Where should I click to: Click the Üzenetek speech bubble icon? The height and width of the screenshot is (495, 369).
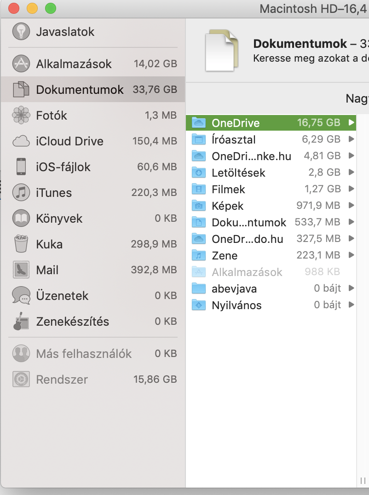click(x=21, y=295)
